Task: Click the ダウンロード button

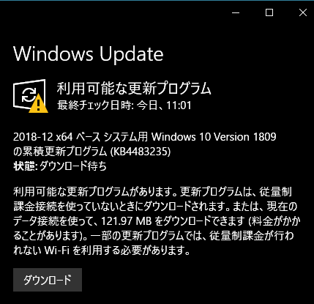Action: point(48,280)
